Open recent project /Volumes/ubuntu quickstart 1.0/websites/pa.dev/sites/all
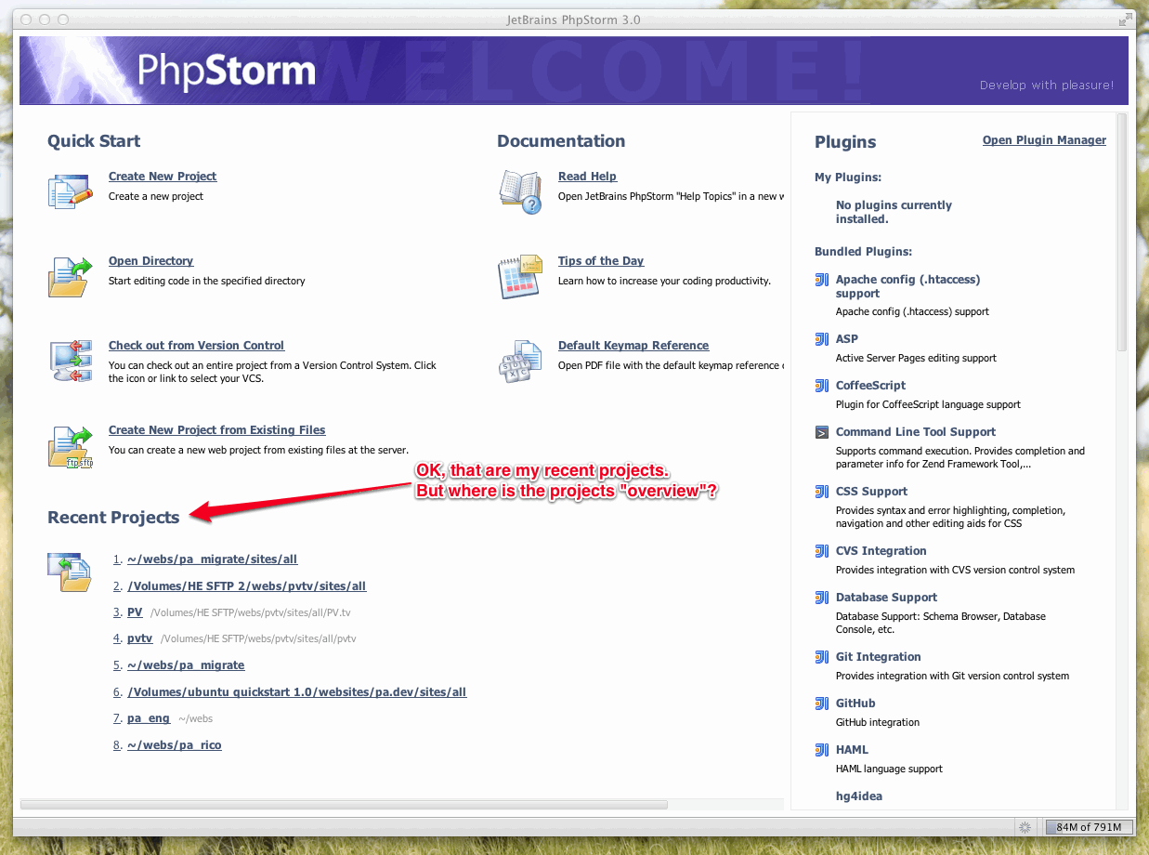Screen dimensions: 1149x855 296,692
